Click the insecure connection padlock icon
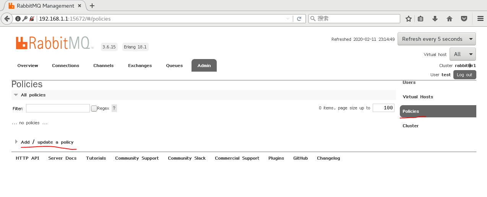The height and width of the screenshot is (197, 487). pyautogui.click(x=32, y=19)
